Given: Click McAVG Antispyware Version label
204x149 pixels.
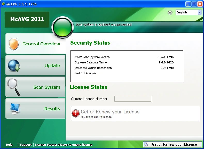Looking at the screenshot, I should point(92,57).
